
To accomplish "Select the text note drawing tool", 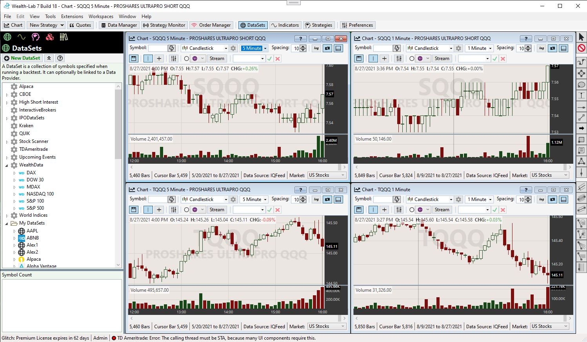I will tap(581, 150).
